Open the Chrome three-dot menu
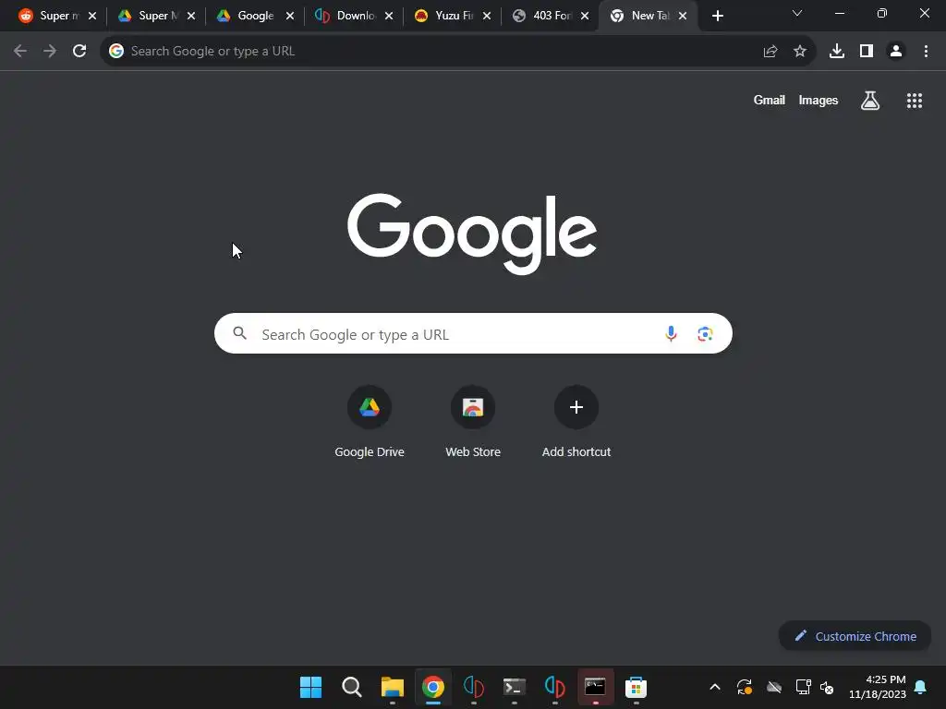The width and height of the screenshot is (946, 709). pyautogui.click(x=926, y=52)
